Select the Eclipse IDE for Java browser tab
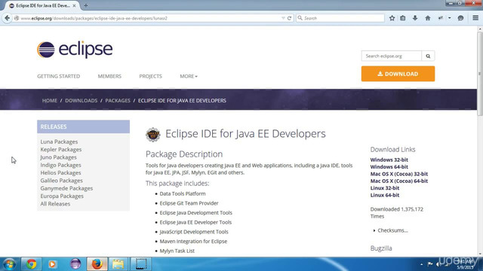 point(42,5)
